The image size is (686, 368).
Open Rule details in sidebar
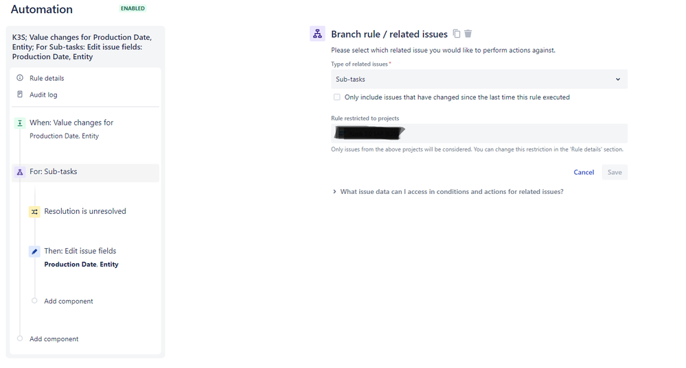47,78
